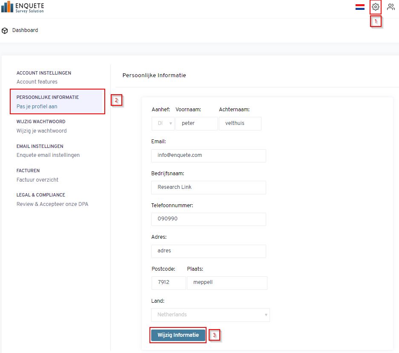
Task: Click the Enquete Survey Solution logo
Action: 23,7
